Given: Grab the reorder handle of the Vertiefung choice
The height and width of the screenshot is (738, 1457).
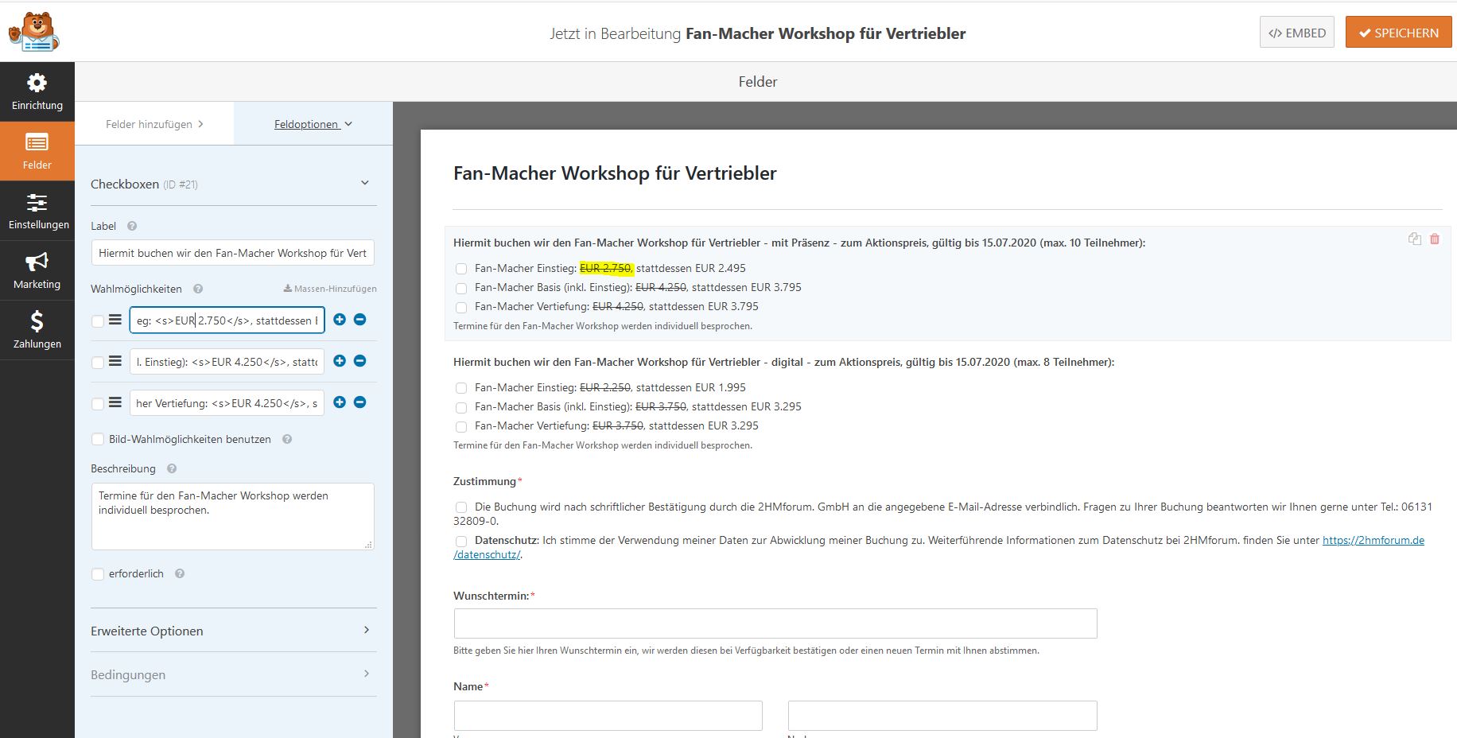Looking at the screenshot, I should [x=115, y=402].
